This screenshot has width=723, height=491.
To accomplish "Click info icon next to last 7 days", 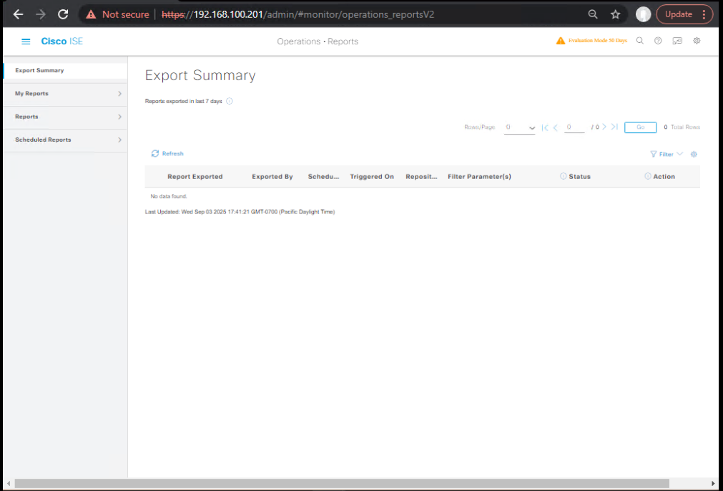I will [x=230, y=101].
